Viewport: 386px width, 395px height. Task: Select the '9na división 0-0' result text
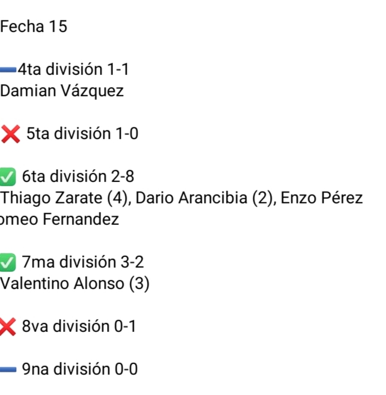point(80,369)
